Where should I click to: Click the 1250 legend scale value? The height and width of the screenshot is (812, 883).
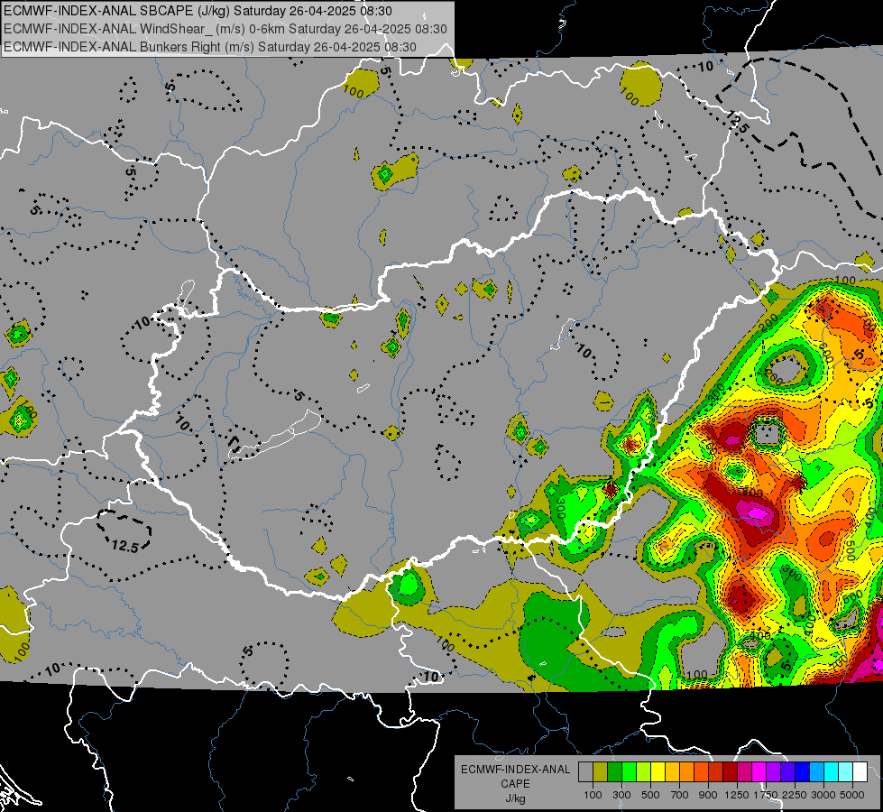point(737,795)
